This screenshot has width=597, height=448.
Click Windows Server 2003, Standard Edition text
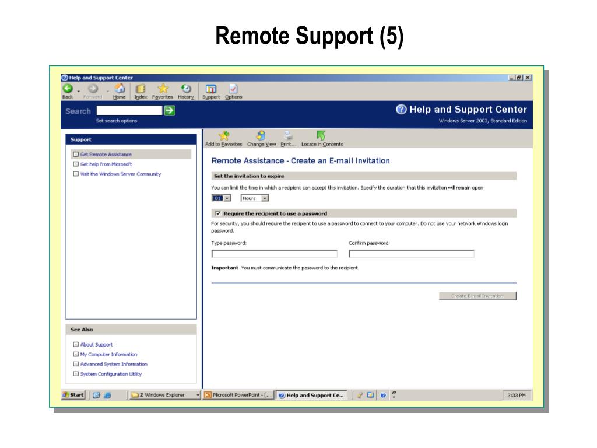point(483,121)
